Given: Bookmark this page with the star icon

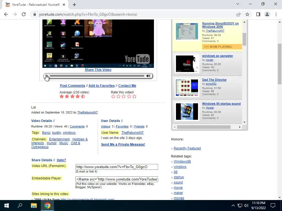Looking at the screenshot, I should click(247, 14).
